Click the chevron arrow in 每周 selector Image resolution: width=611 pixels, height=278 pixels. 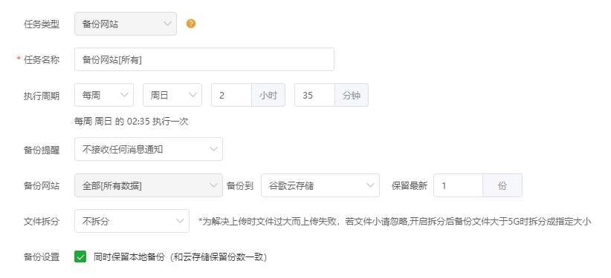[125, 95]
